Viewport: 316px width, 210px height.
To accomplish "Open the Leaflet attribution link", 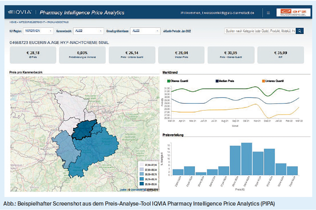I will (123, 190).
